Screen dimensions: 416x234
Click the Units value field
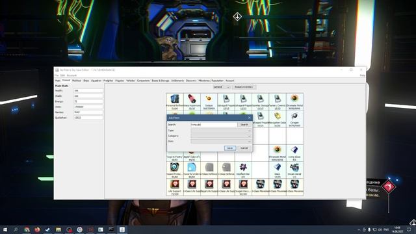88,107
